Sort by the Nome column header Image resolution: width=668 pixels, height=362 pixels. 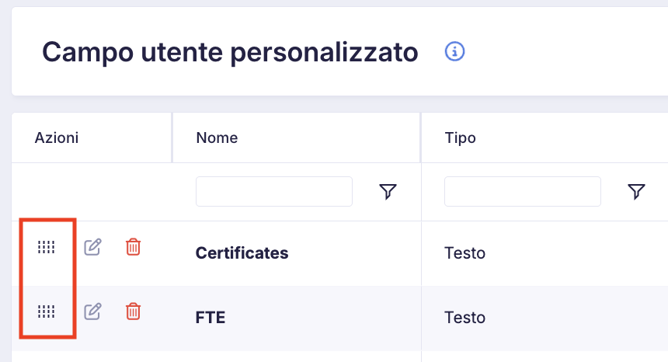[217, 138]
